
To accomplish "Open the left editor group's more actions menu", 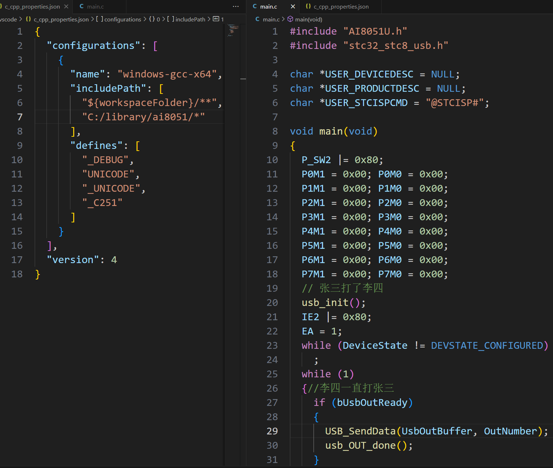I will (x=236, y=6).
